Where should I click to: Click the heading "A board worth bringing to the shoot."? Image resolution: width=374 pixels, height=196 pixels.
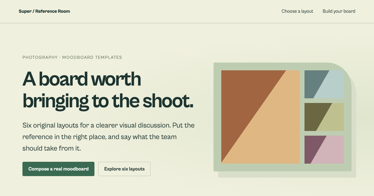point(108,90)
